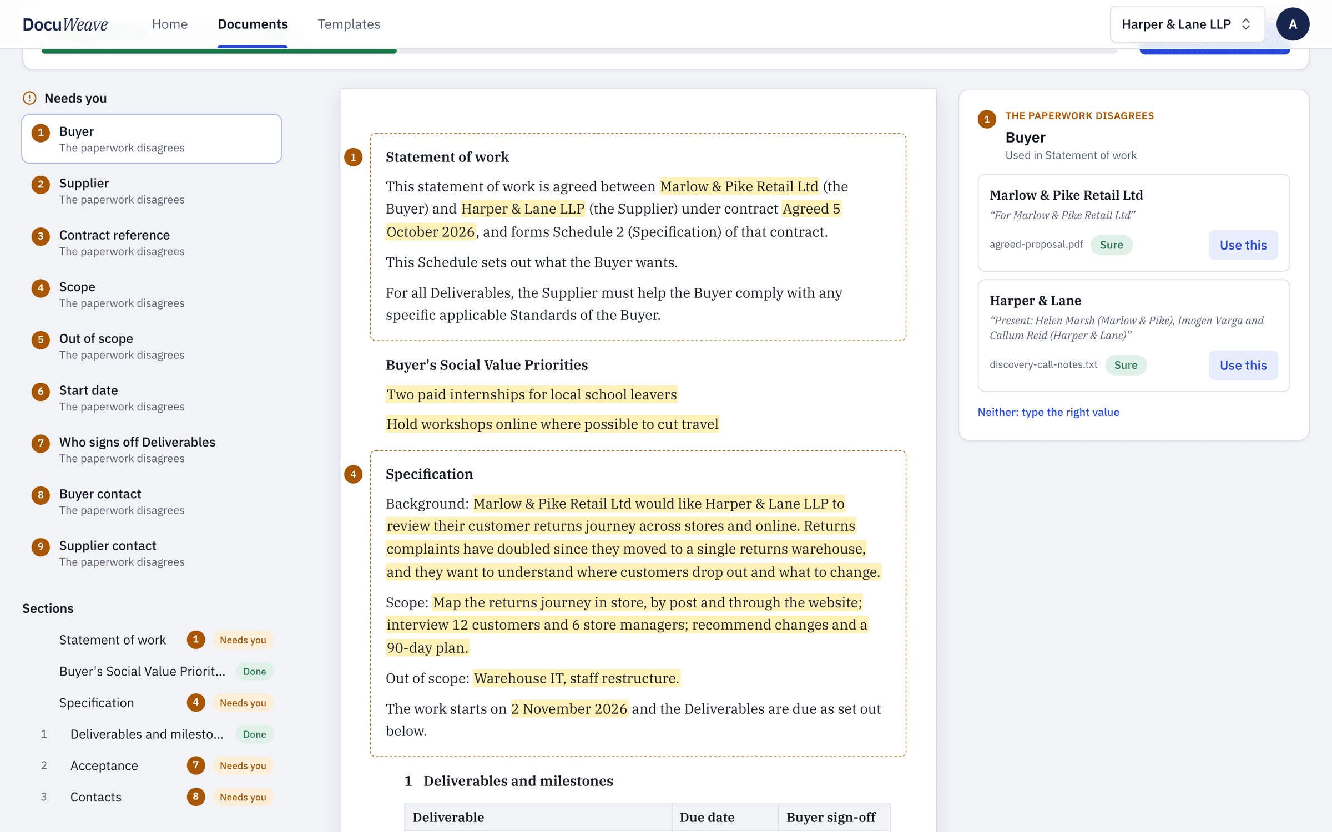Click the discovery-call-notes.txt source file name
Viewport: 1332px width, 832px height.
[1043, 364]
